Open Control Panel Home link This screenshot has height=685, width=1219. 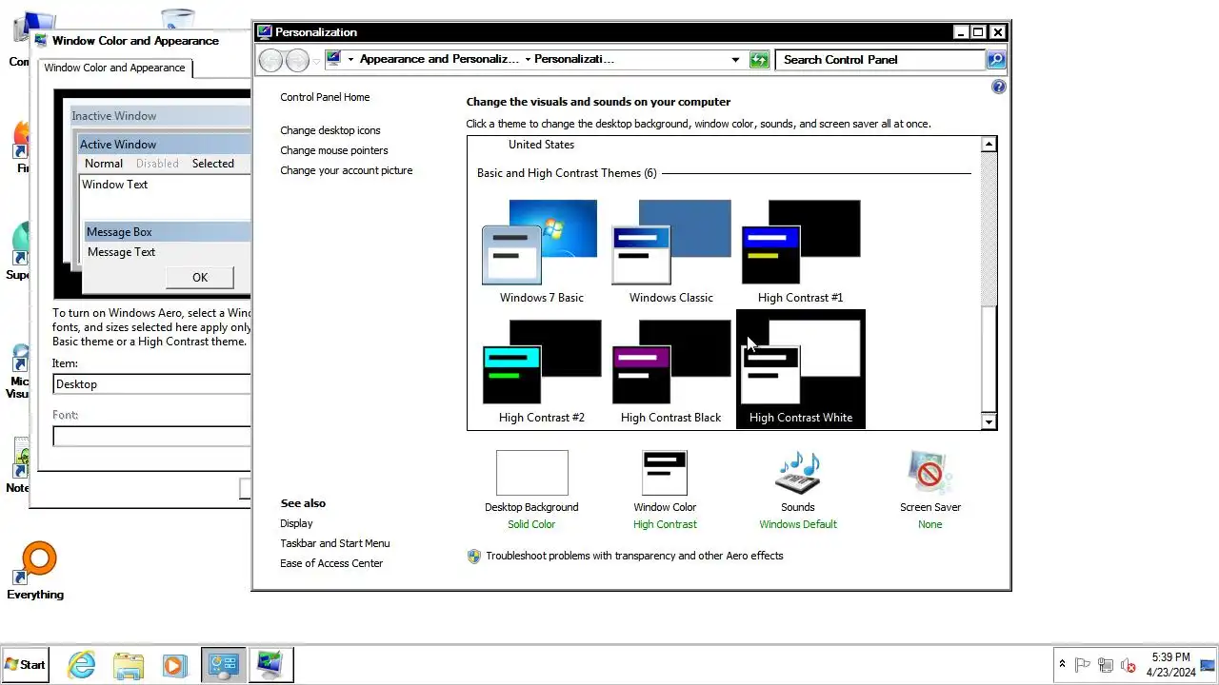[325, 97]
